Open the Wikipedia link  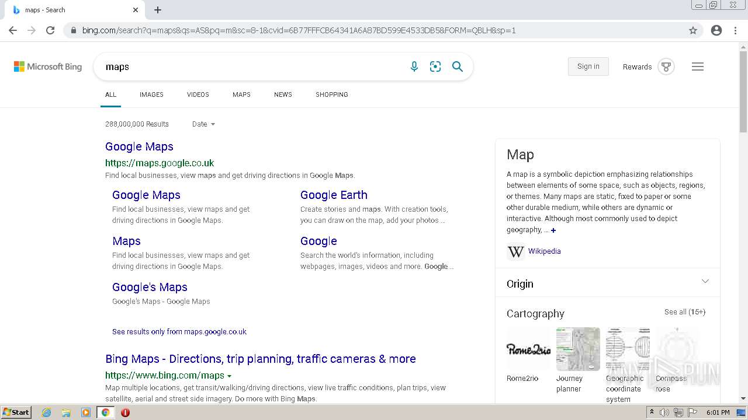[545, 251]
